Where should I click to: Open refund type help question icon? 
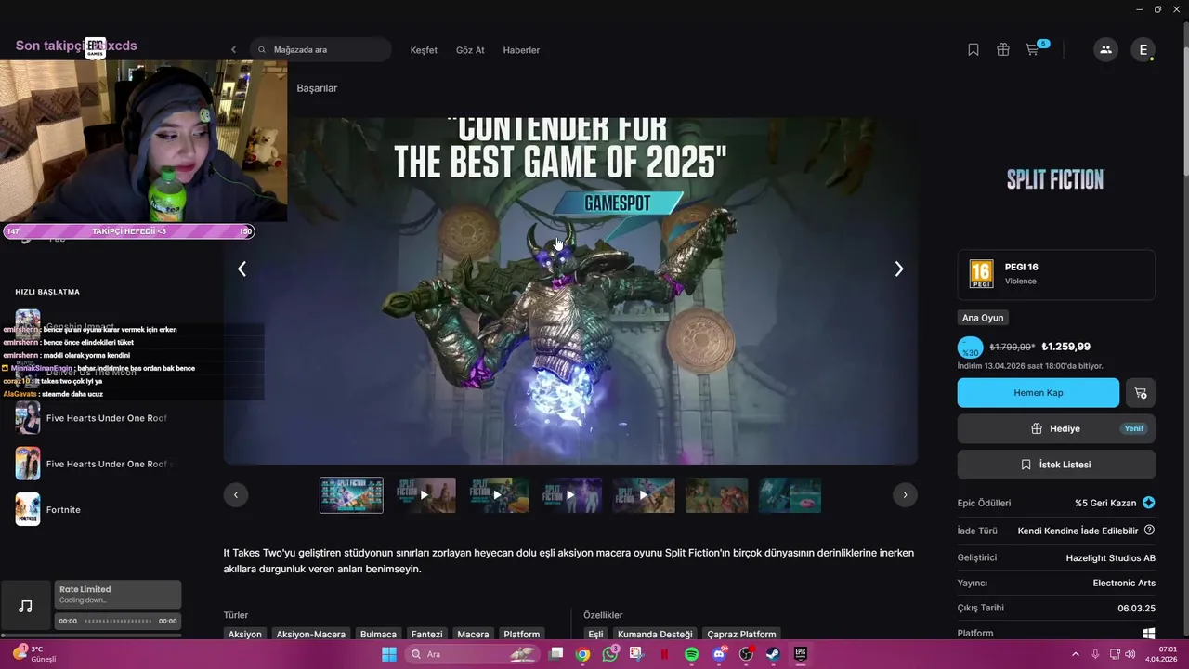[x=1149, y=531]
